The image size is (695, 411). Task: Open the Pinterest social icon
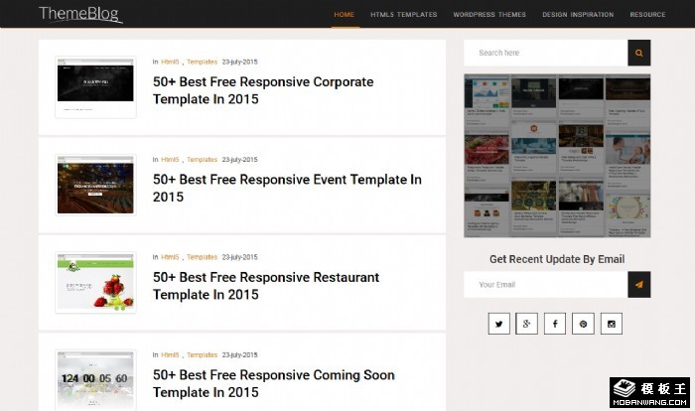(x=583, y=323)
